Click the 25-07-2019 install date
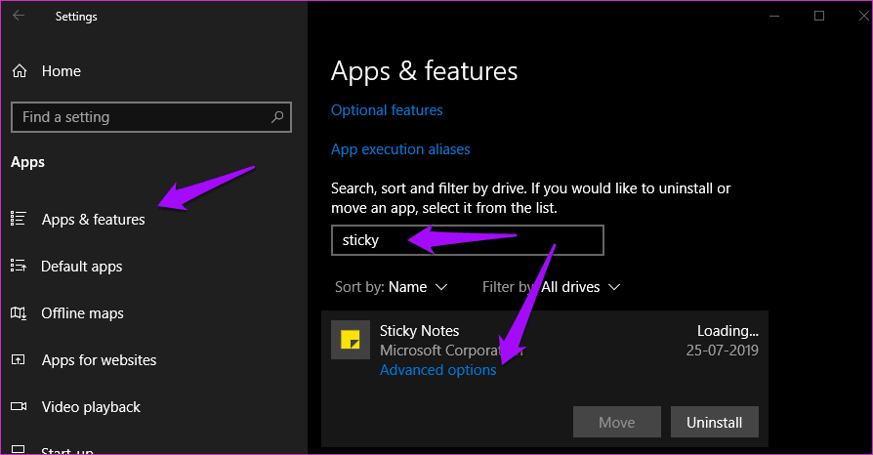 coord(722,351)
